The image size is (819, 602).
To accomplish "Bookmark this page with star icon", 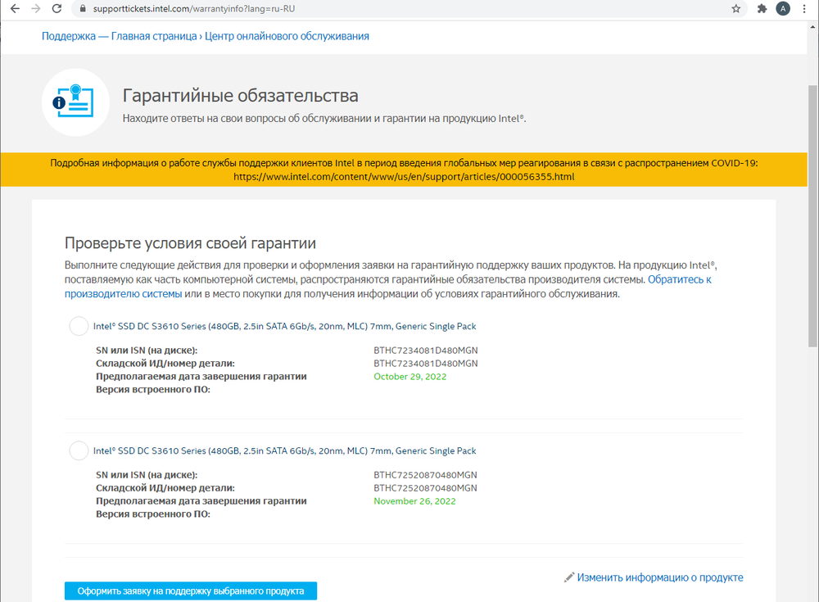I will [x=735, y=9].
